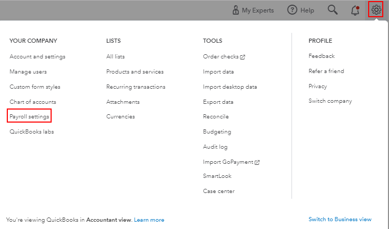Click external link icon beside Order checks
The width and height of the screenshot is (389, 229).
tap(243, 57)
